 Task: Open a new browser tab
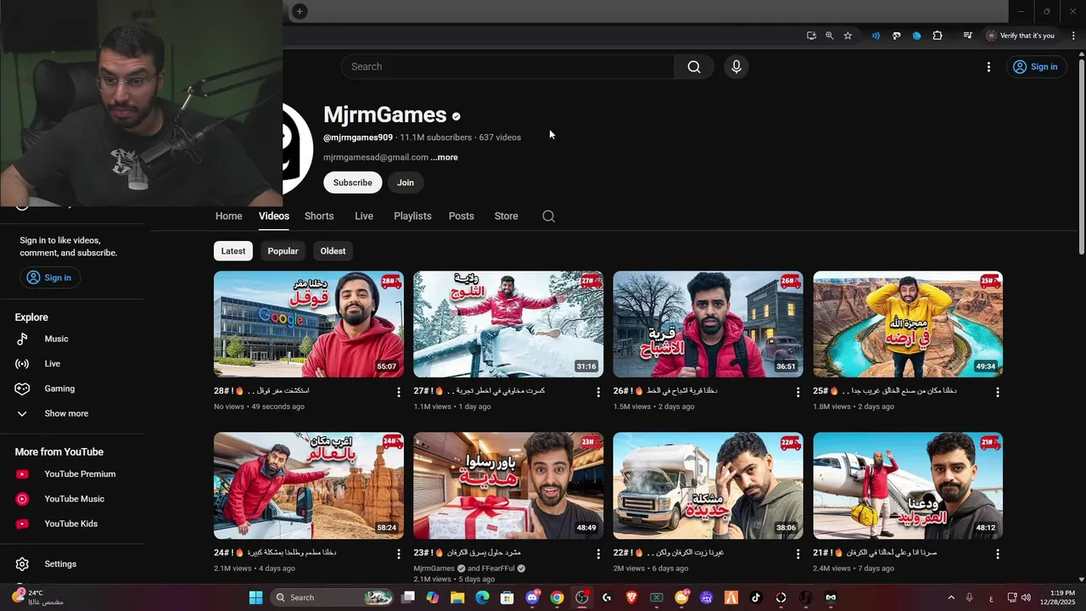(299, 11)
